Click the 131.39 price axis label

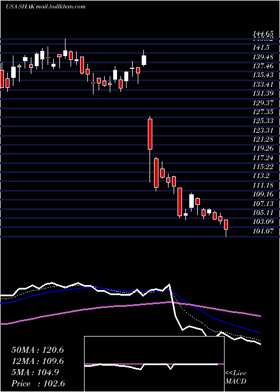click(x=263, y=94)
